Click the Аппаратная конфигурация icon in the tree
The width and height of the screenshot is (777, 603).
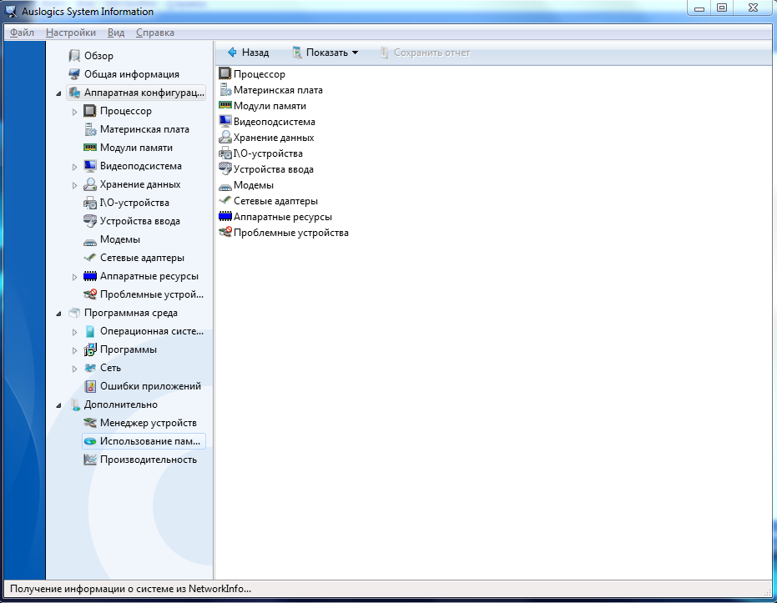[74, 93]
